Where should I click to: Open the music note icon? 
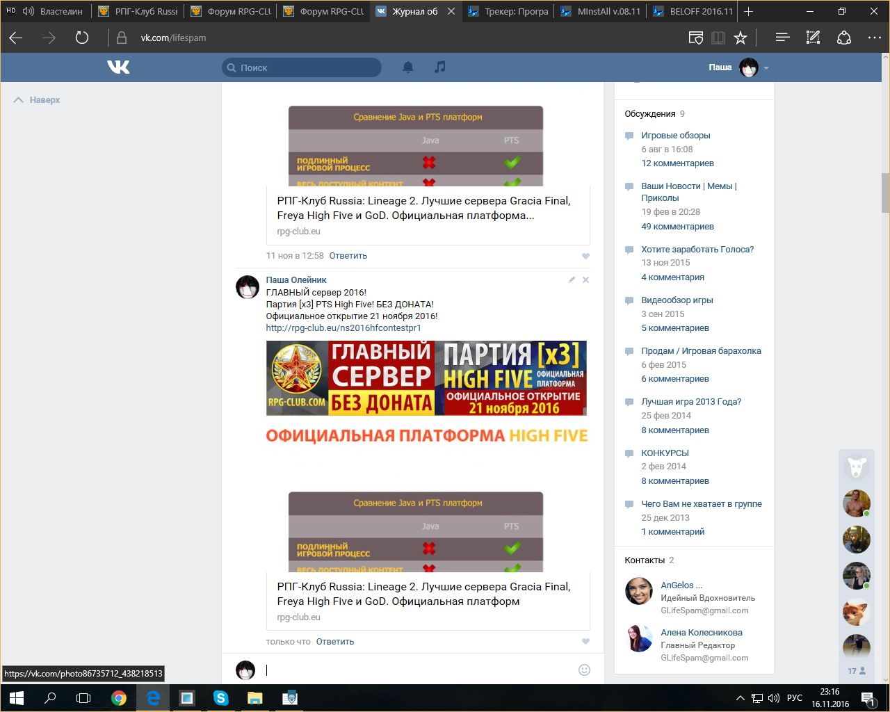[x=439, y=67]
